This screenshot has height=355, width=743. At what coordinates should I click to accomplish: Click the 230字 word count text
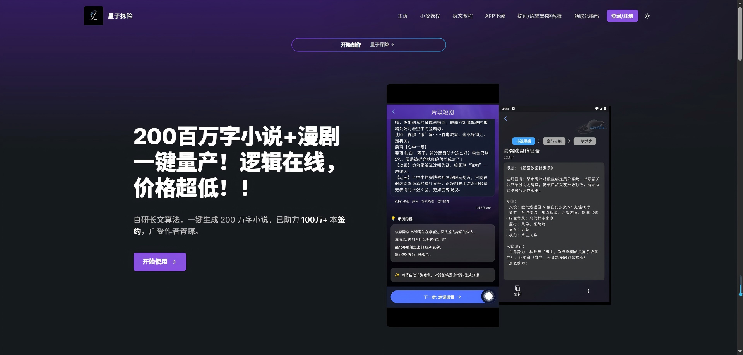(508, 158)
